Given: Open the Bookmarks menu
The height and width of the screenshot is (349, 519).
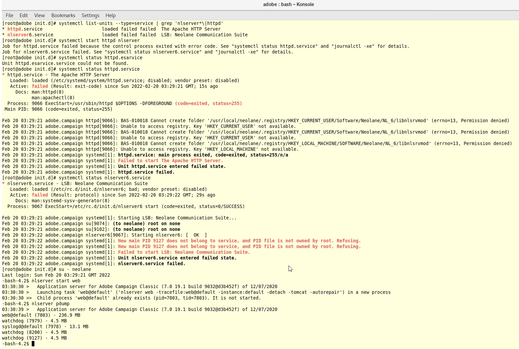Looking at the screenshot, I should point(63,15).
